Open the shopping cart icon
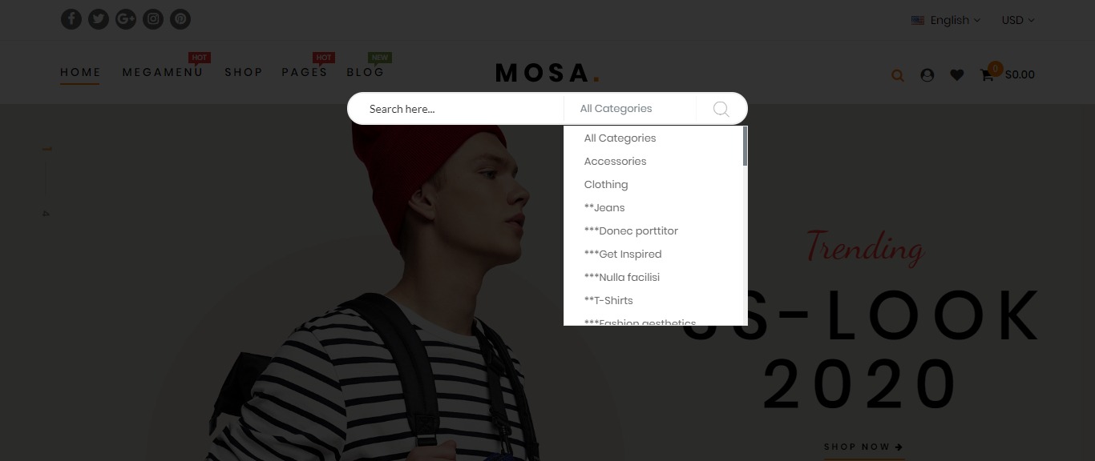Screen dimensions: 1095x461 click(987, 75)
